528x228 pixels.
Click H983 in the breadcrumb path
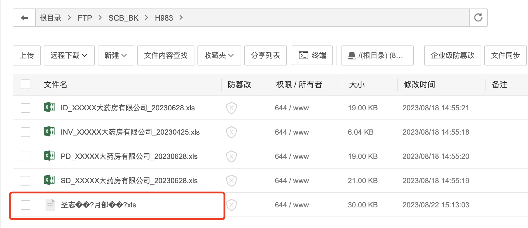point(164,18)
